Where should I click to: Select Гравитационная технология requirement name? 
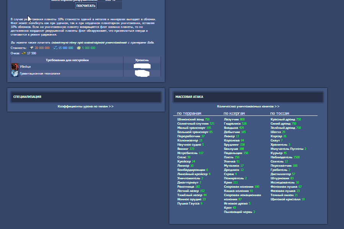(x=40, y=73)
